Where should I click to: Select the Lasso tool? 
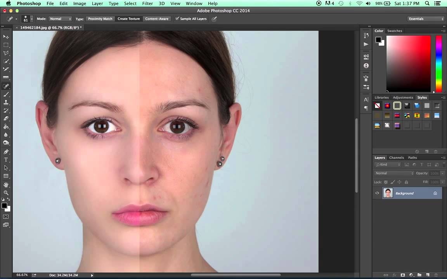6,53
